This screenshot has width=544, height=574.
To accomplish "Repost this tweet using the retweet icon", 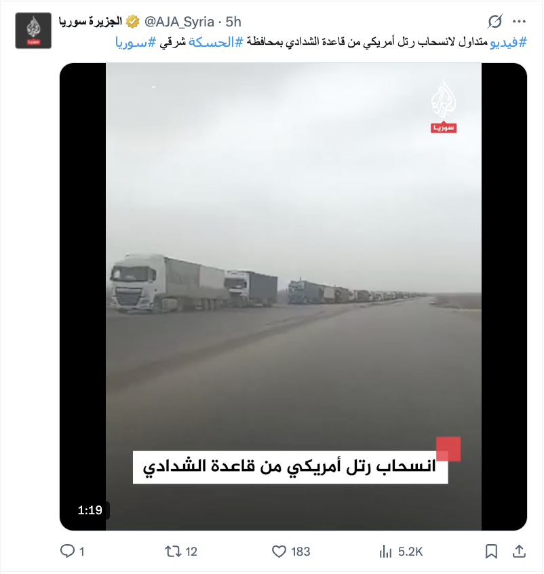I will point(173,551).
